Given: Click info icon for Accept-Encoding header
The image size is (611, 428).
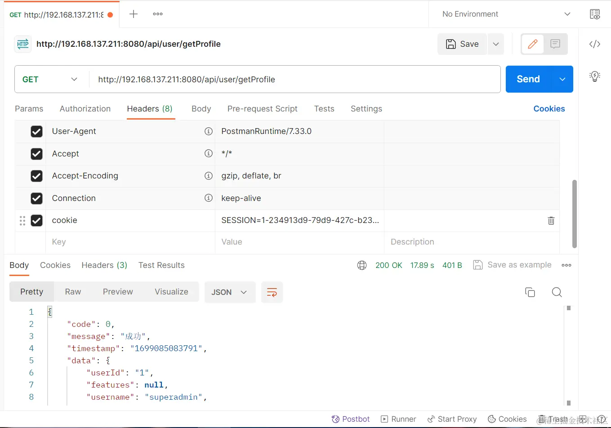Looking at the screenshot, I should click(209, 176).
